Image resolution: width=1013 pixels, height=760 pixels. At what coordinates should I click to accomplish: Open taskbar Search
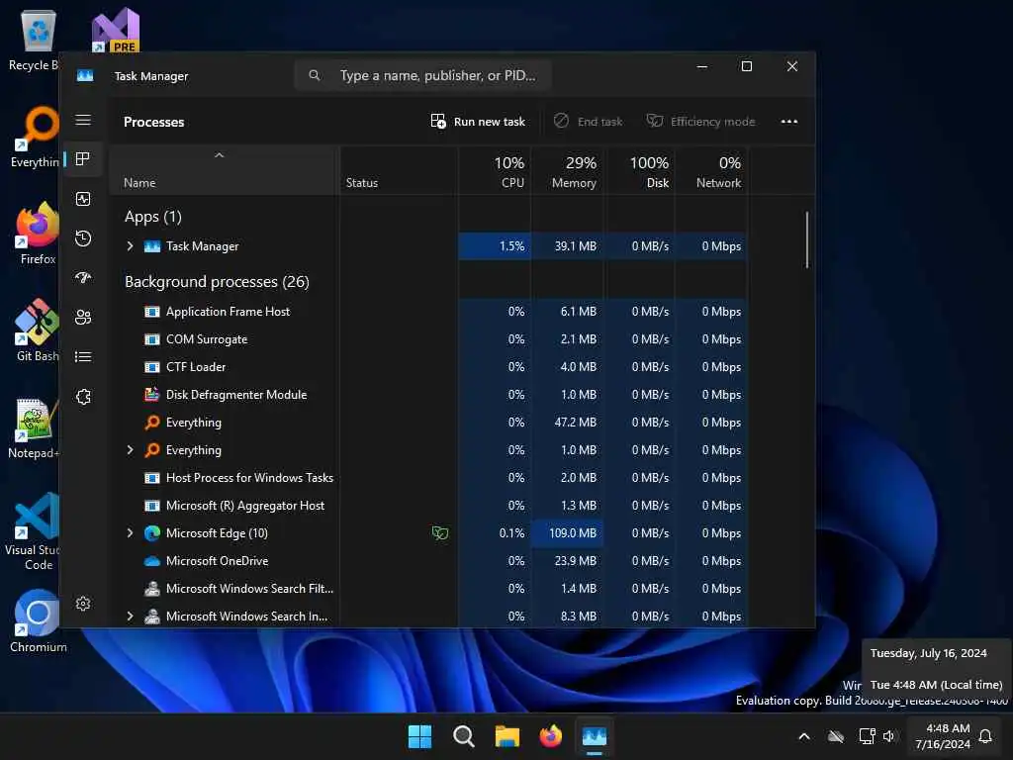tap(463, 736)
